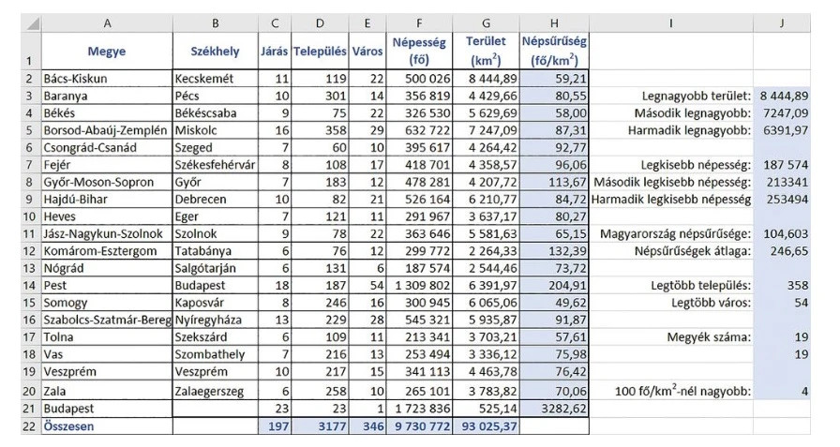Click the Megyék száma label cell

pyautogui.click(x=672, y=338)
